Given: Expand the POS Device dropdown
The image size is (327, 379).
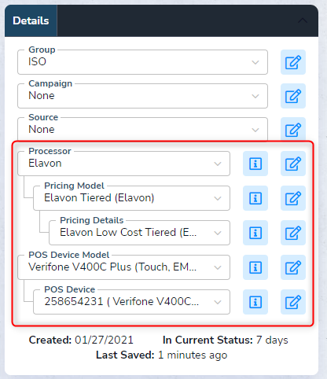Looking at the screenshot, I should (x=131, y=302).
